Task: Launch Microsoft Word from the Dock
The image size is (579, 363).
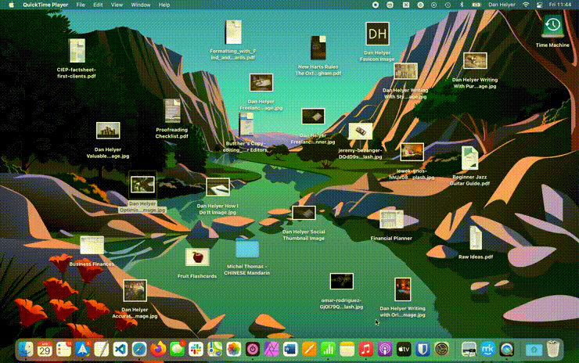Action: click(290, 349)
